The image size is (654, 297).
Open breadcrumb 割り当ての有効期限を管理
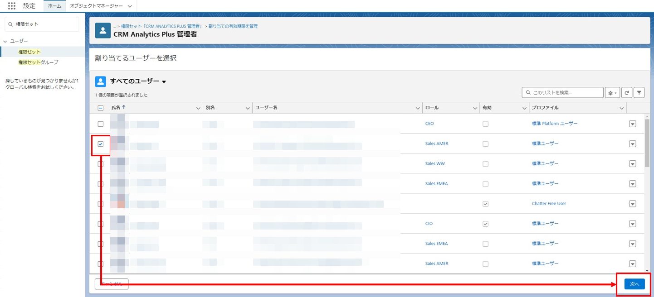click(x=233, y=26)
